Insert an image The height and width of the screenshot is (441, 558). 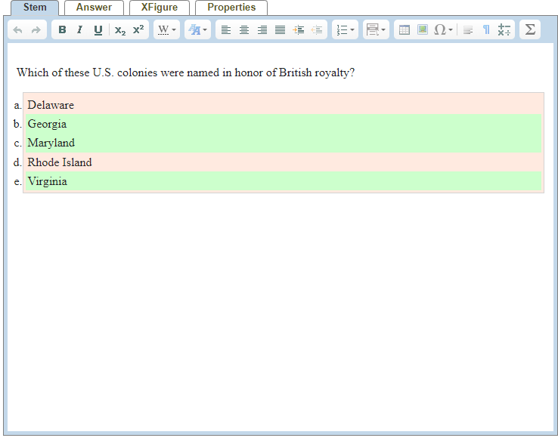point(422,30)
